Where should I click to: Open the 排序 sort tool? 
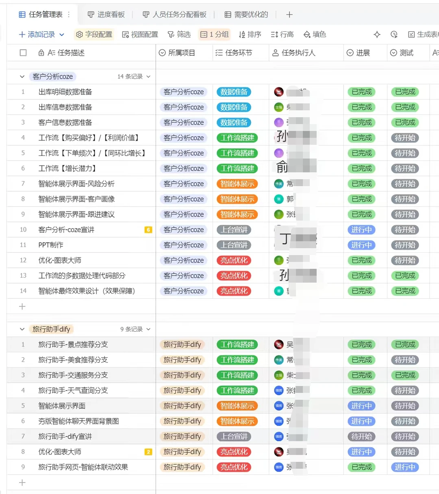pyautogui.click(x=250, y=35)
